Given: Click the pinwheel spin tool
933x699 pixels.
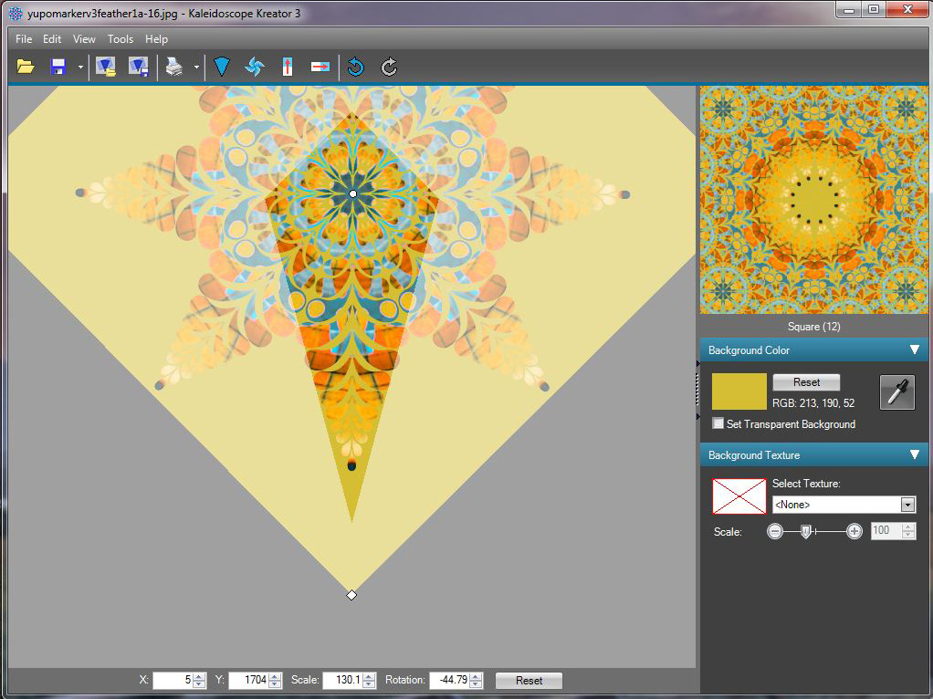Looking at the screenshot, I should (254, 66).
